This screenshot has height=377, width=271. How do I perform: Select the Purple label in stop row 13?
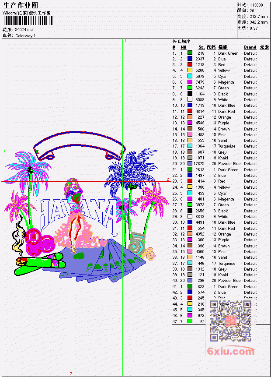pyautogui.click(x=223, y=123)
